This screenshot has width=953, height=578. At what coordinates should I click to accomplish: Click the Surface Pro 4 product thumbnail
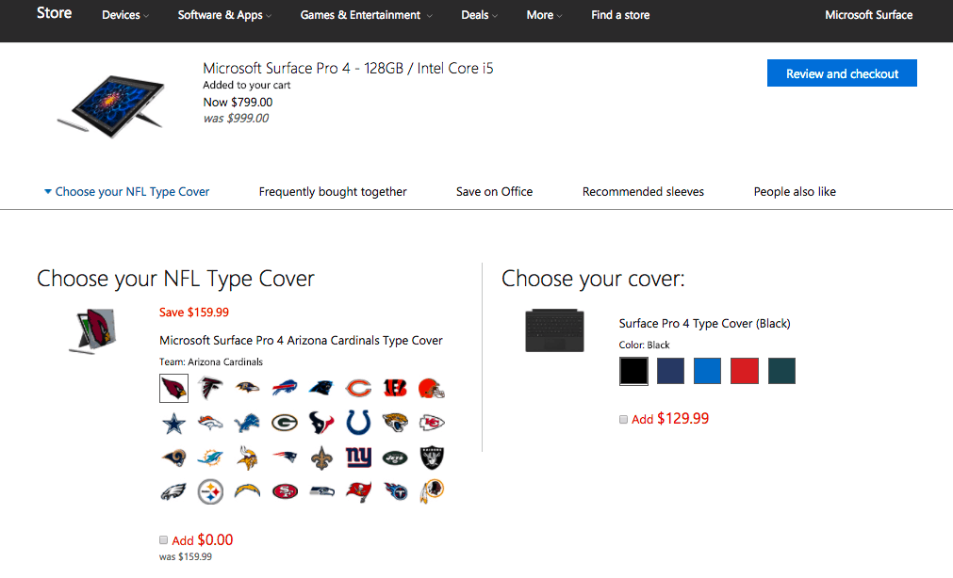click(x=111, y=104)
